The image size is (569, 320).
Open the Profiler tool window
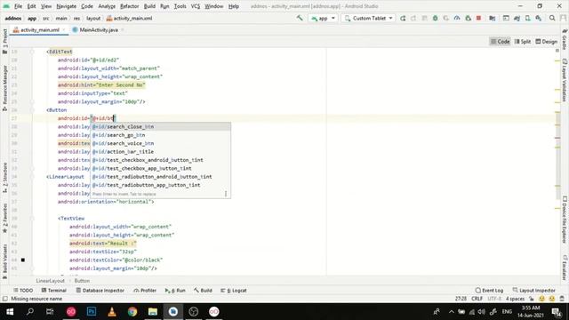click(x=145, y=291)
